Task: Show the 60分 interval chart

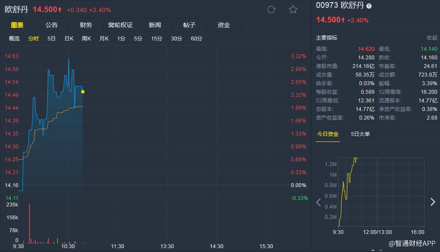Action: 196,39
